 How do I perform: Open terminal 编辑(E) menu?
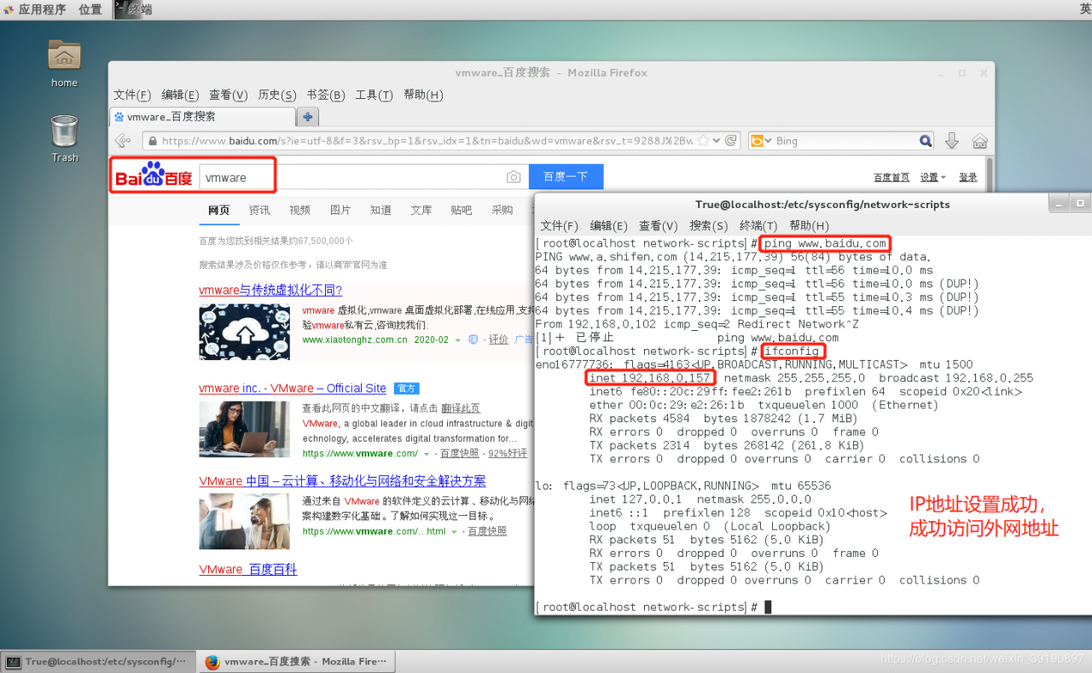[608, 226]
